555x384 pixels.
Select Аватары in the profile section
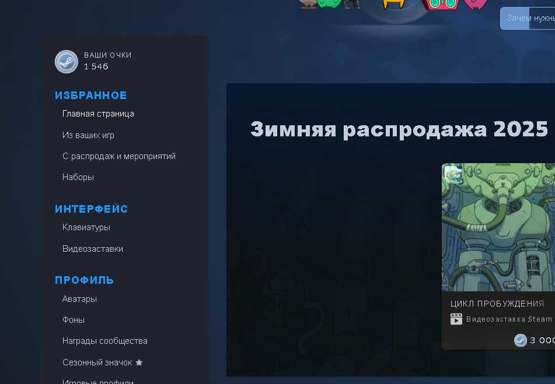click(x=79, y=299)
